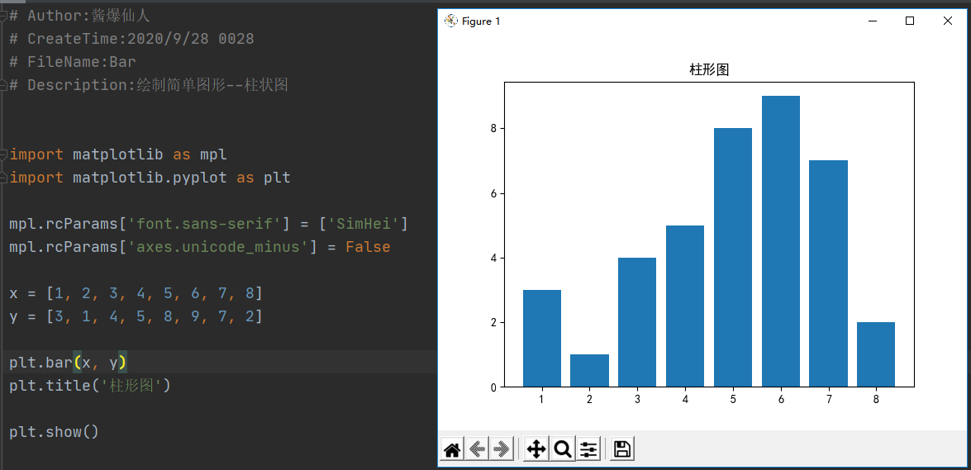The image size is (971, 470).
Task: Save the figure with floppy icon
Action: pyautogui.click(x=622, y=449)
